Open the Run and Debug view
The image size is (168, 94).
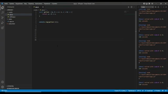click(x=2, y=23)
